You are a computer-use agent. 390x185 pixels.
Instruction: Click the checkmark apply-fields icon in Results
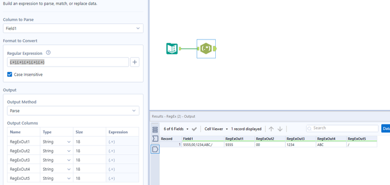click(195, 129)
